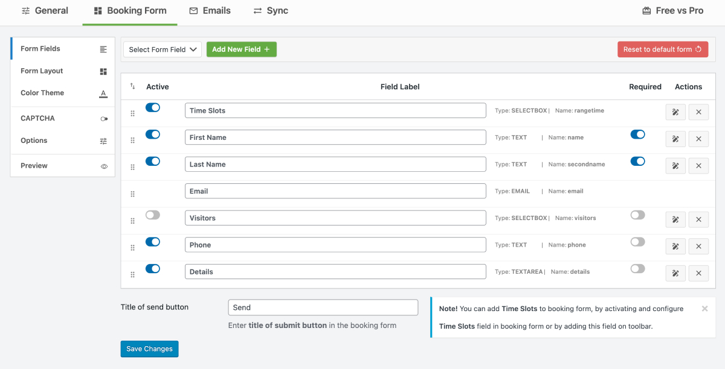Select Form Fields in sidebar
725x369 pixels.
63,49
